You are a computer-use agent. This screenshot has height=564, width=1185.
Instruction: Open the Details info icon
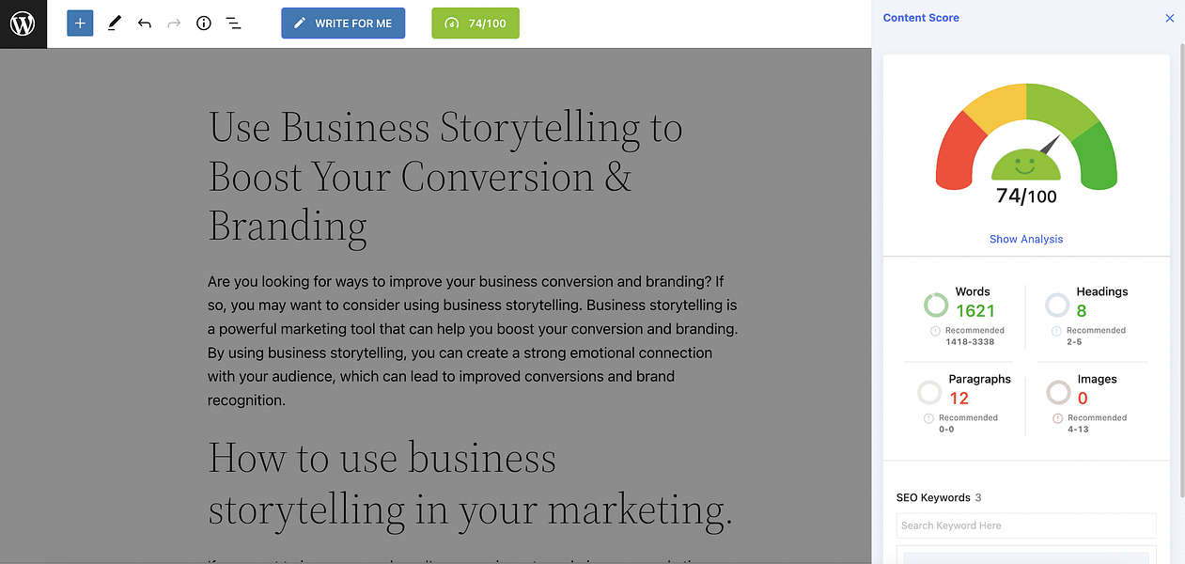204,23
